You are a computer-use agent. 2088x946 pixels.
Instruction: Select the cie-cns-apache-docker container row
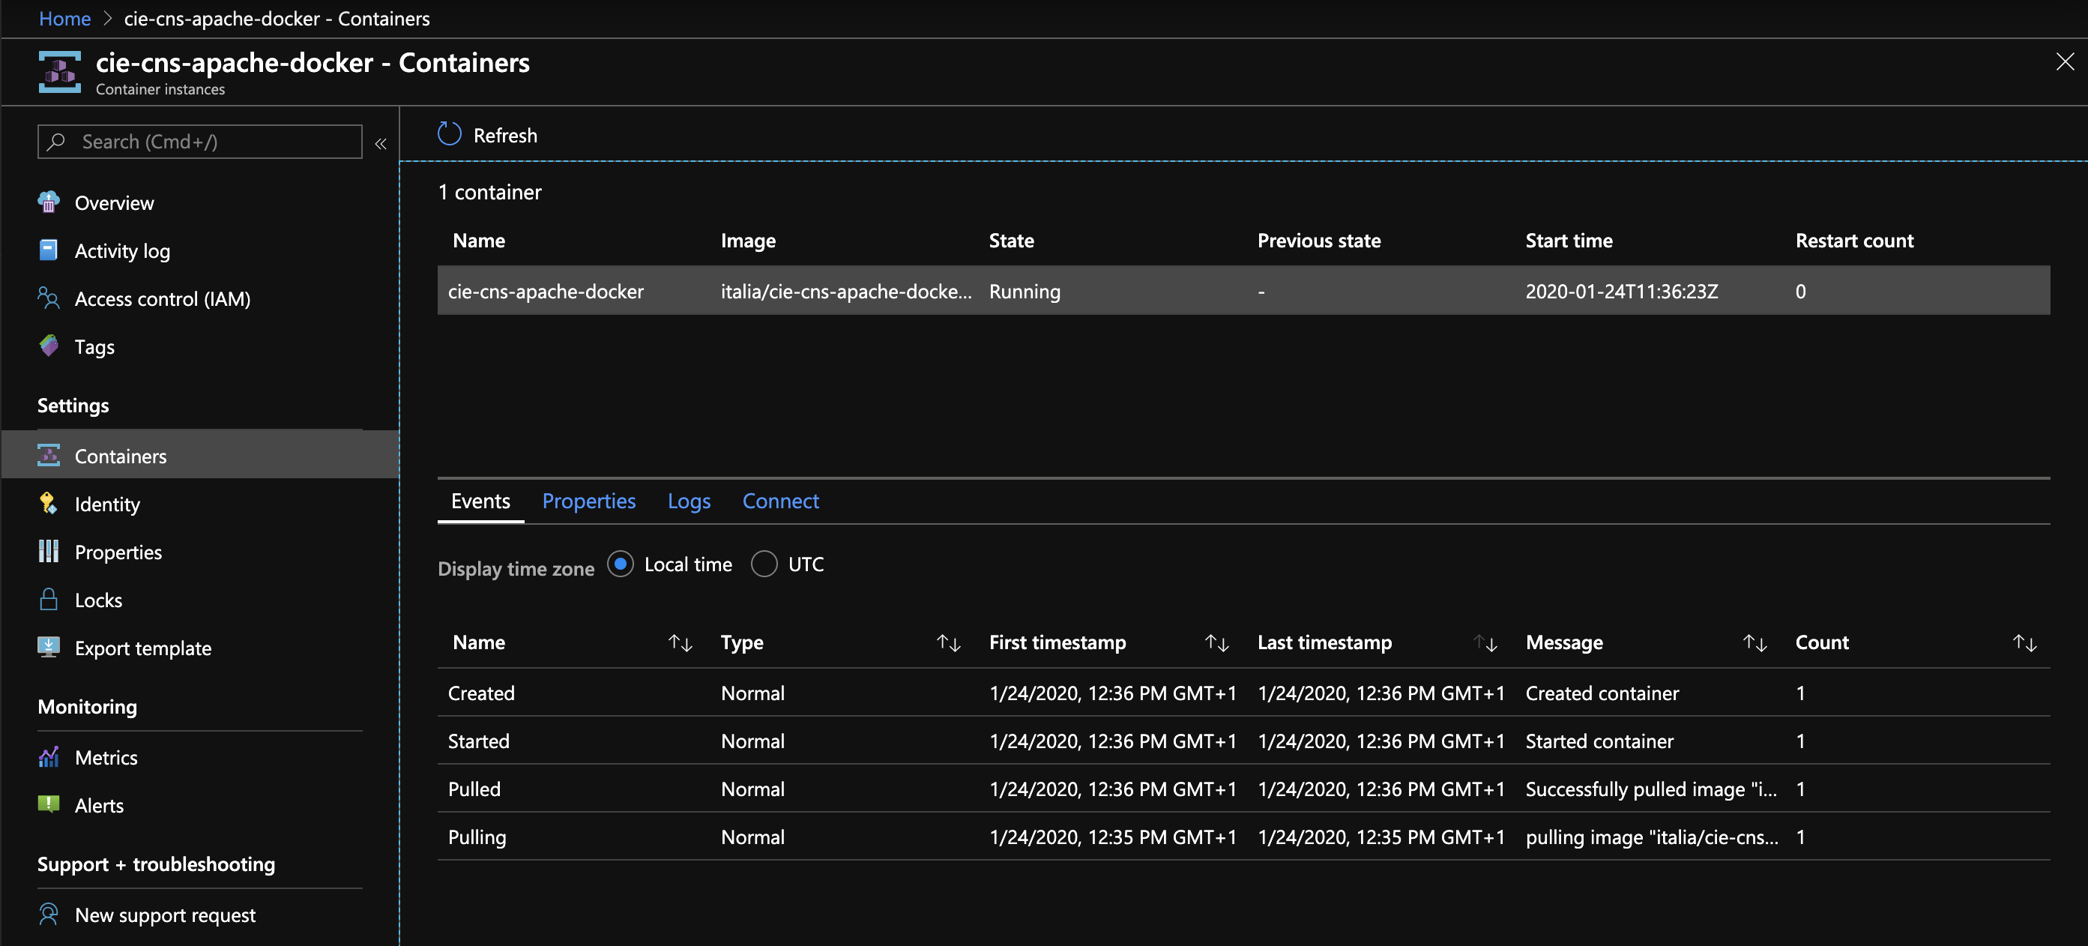[1243, 290]
